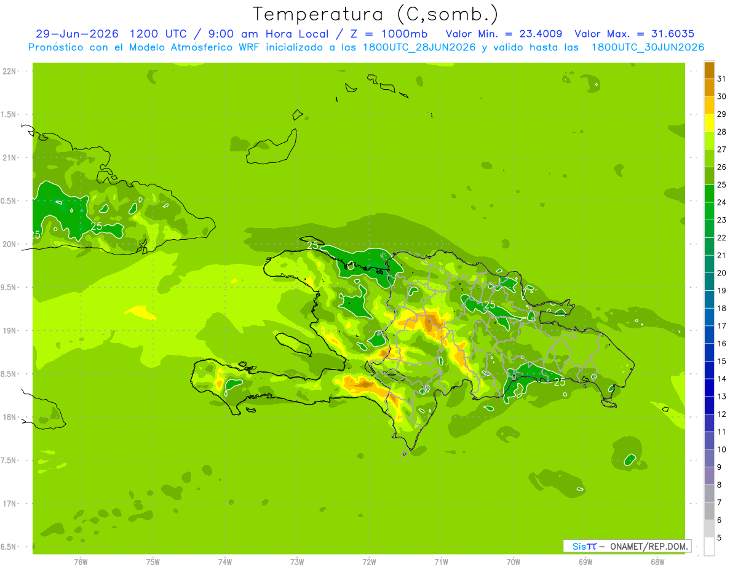
Task: Click the legend value '31'
Action: [x=722, y=79]
